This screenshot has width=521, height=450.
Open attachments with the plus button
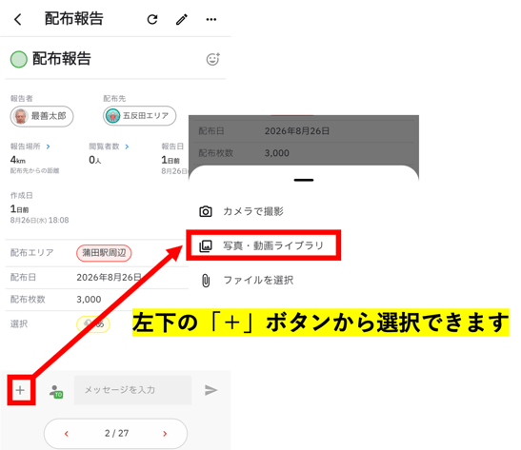coord(20,390)
